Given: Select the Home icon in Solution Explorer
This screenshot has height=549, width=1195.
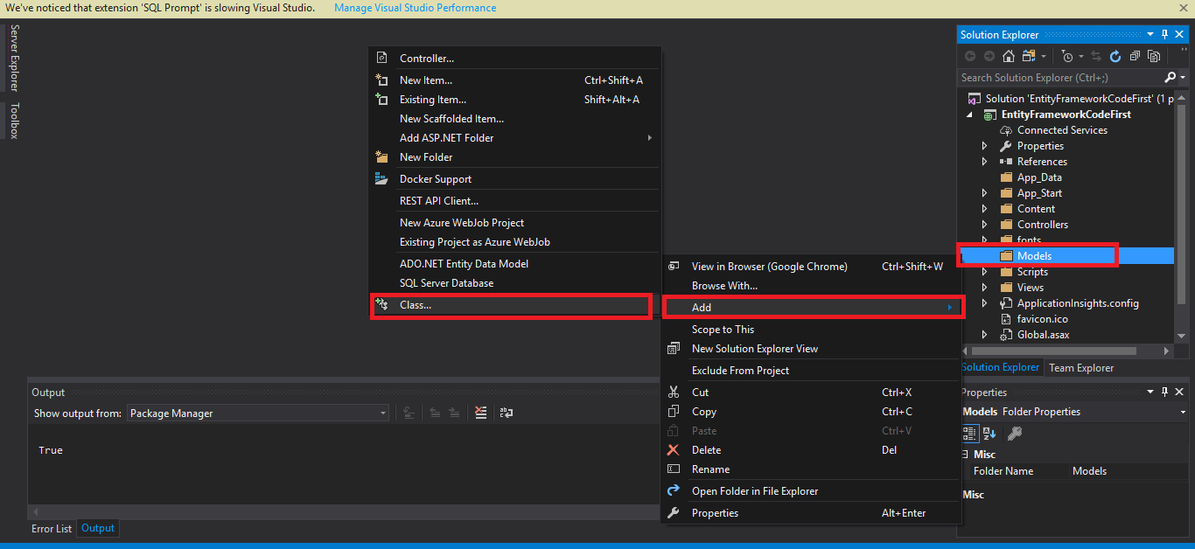Looking at the screenshot, I should pos(1008,55).
